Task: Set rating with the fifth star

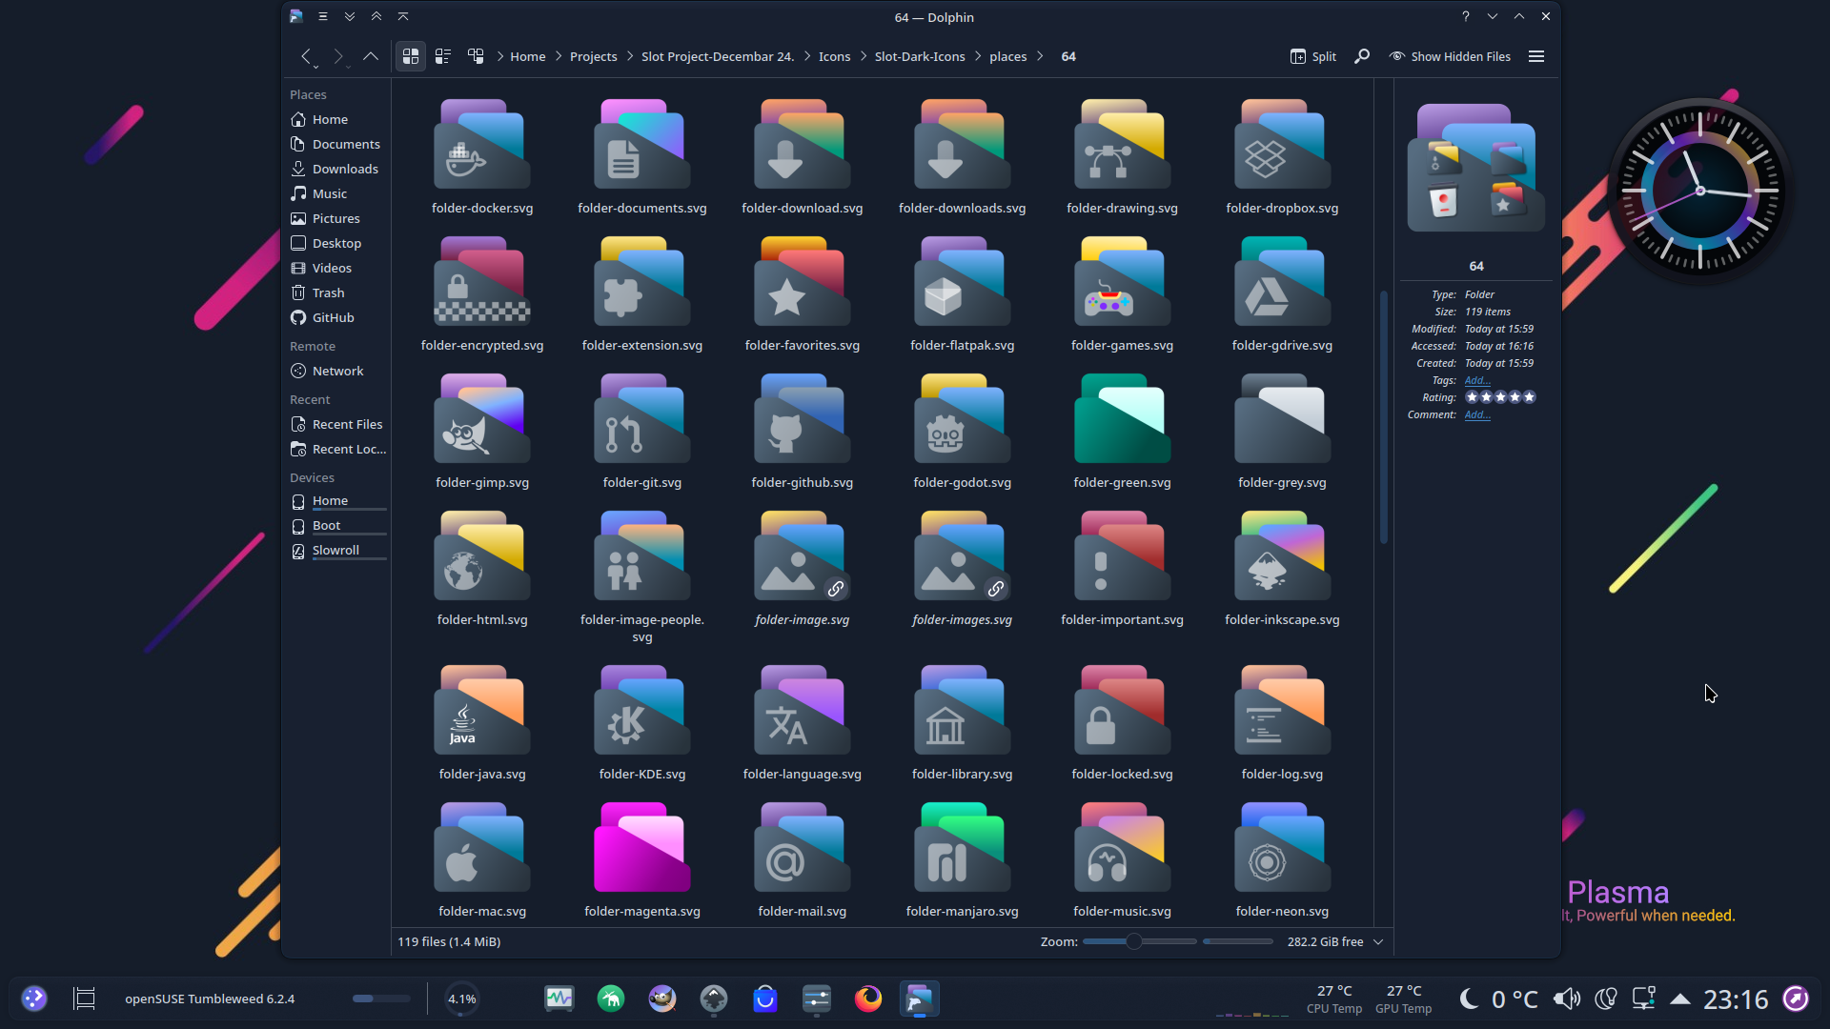Action: 1530,397
